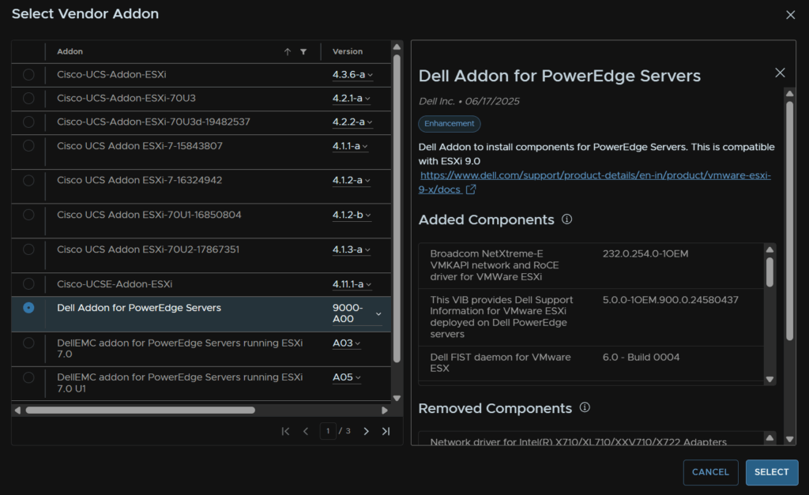The image size is (809, 495).
Task: Click external link icon beside Dell docs URL
Action: [471, 189]
